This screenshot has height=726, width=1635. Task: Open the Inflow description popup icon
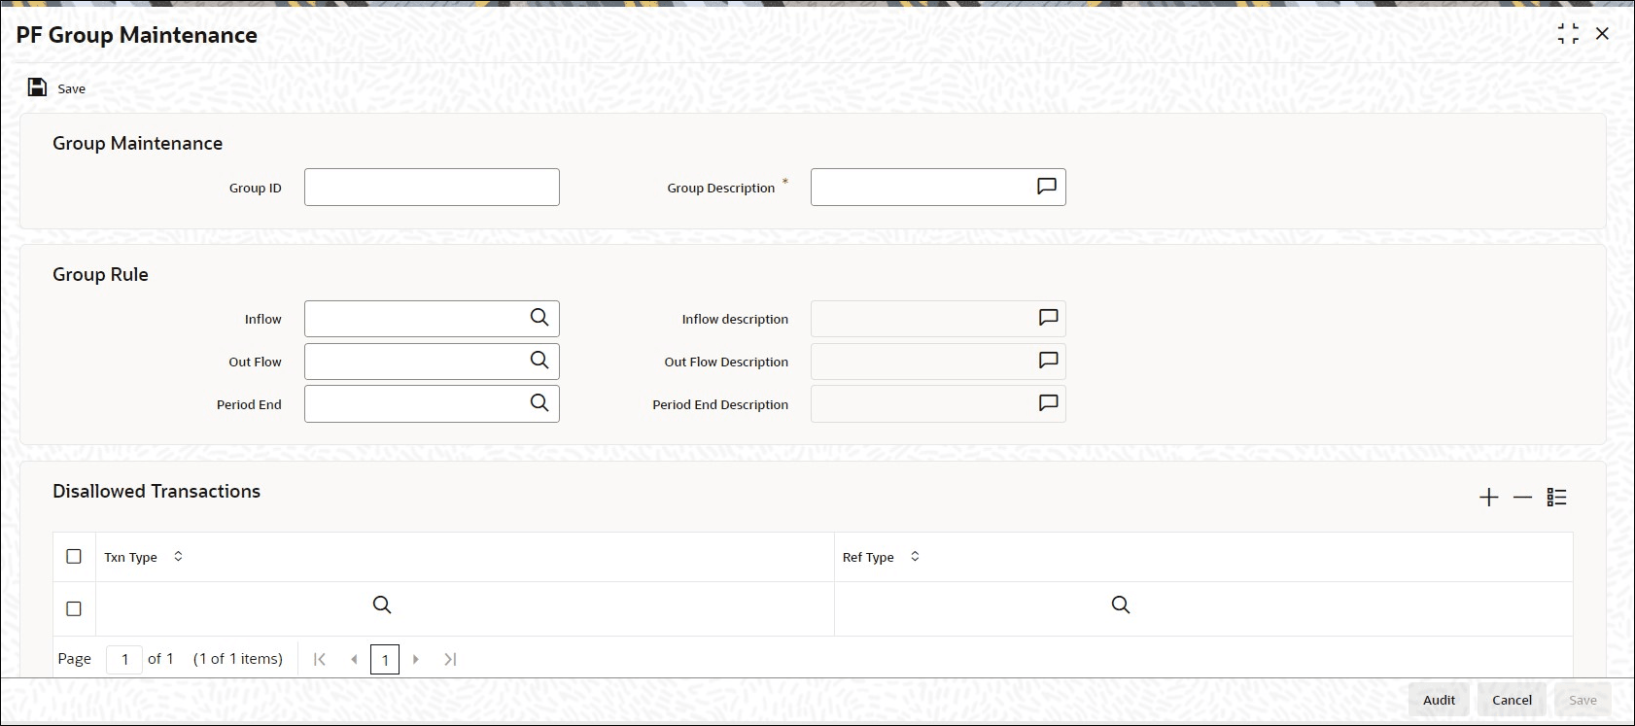coord(1048,318)
